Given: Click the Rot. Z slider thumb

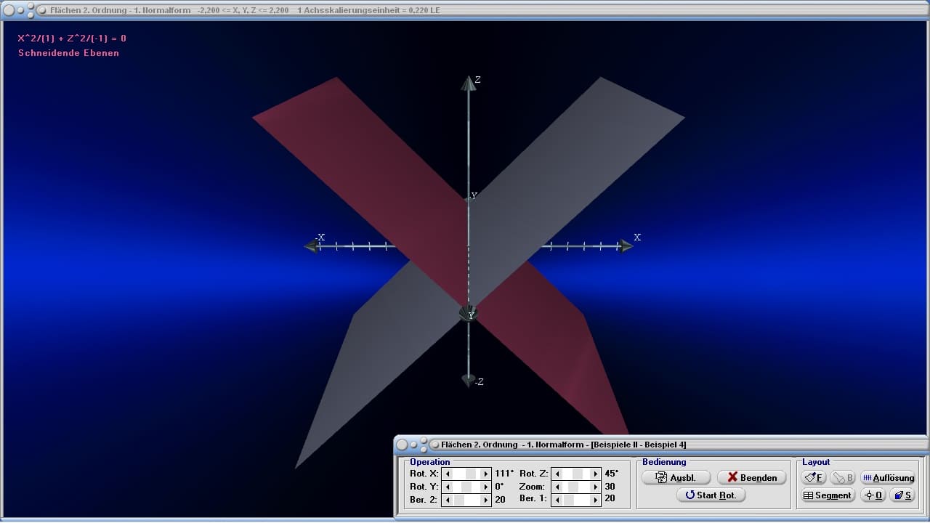Looking at the screenshot, I should 579,474.
